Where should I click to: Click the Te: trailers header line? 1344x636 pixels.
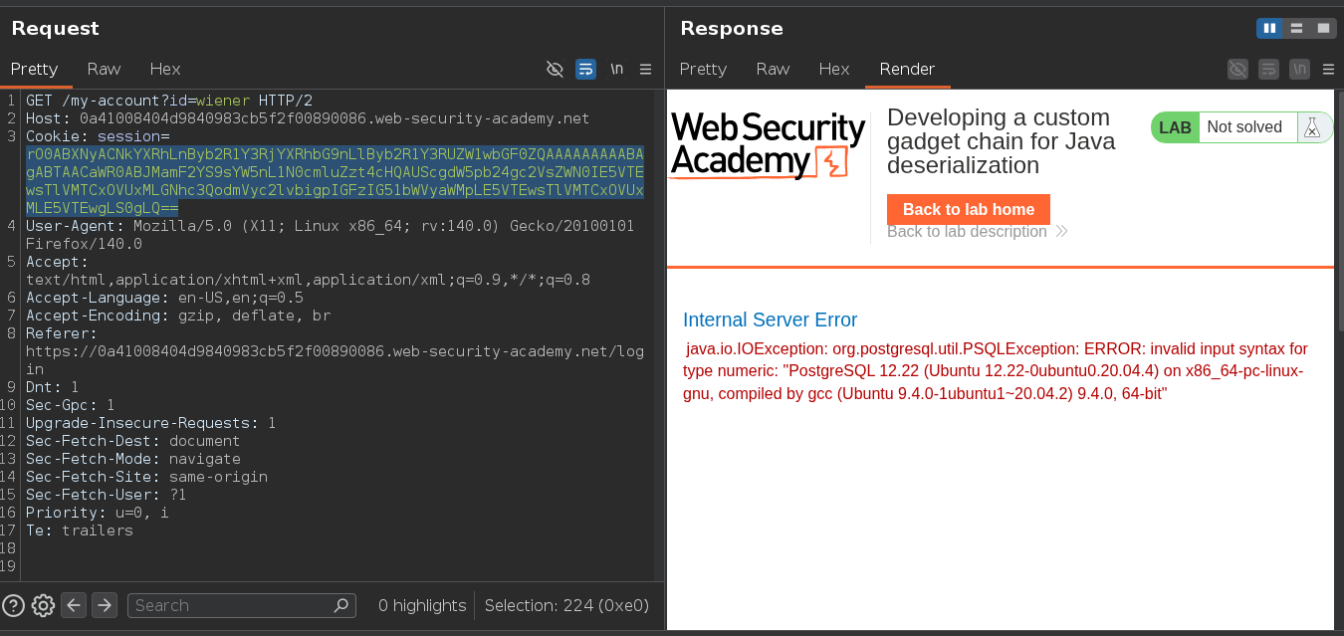point(80,530)
